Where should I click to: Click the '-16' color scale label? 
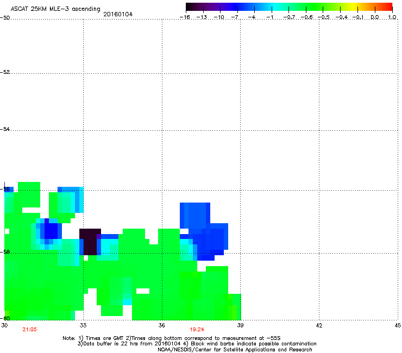[x=185, y=17]
